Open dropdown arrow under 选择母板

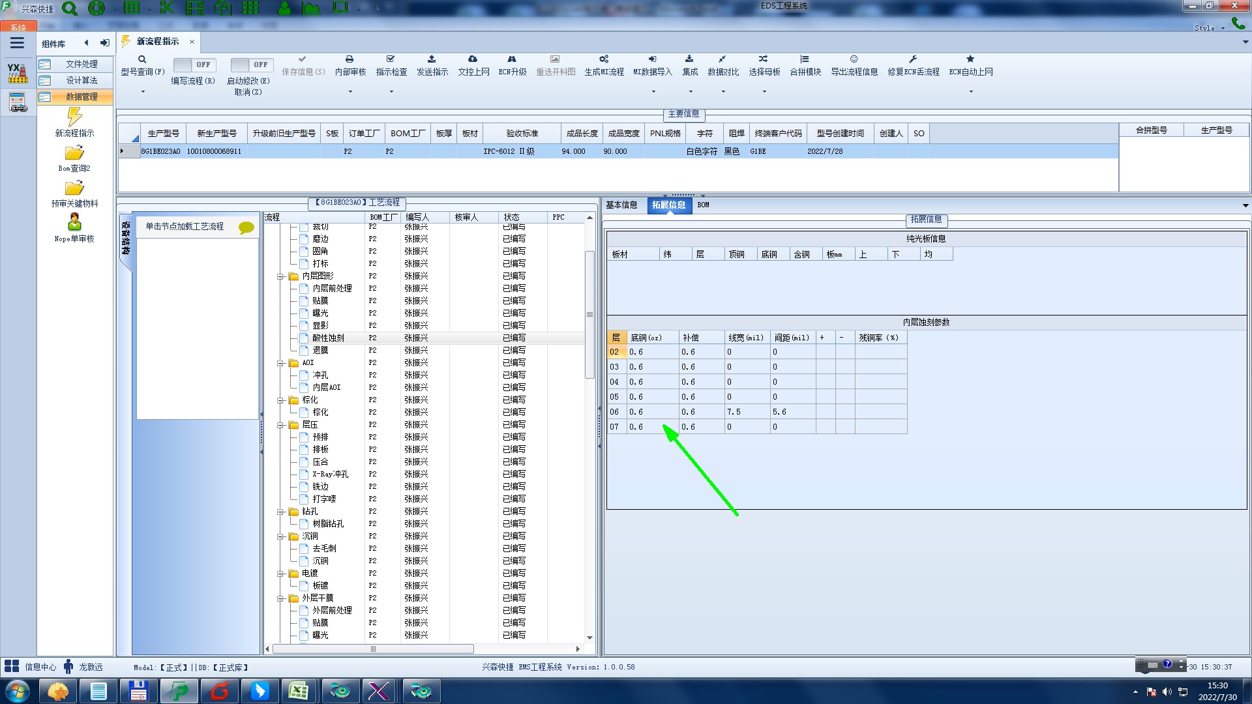(x=764, y=91)
